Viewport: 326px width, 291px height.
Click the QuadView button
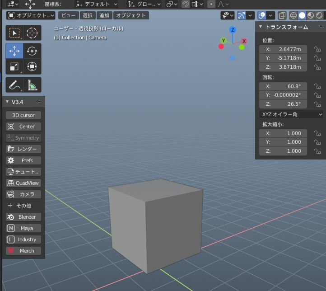23,183
